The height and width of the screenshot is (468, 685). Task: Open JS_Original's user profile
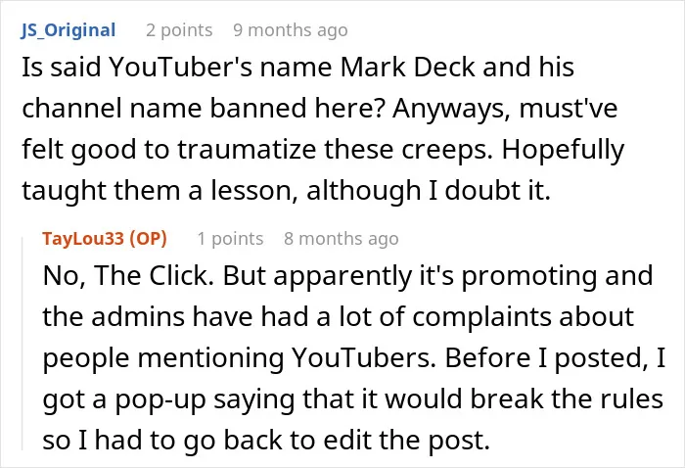point(68,30)
